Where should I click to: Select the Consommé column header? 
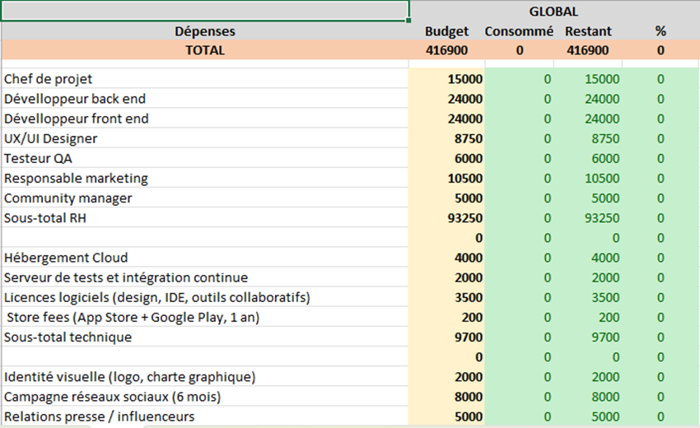(x=519, y=31)
